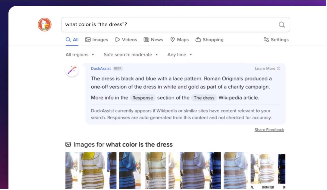This screenshot has width=327, height=190.
Task: Click the settings sliders icon
Action: 266,40
